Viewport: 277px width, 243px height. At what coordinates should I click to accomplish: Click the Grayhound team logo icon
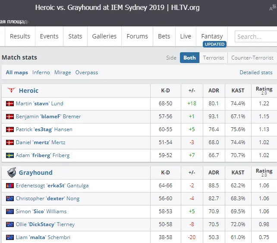[x=12, y=172]
